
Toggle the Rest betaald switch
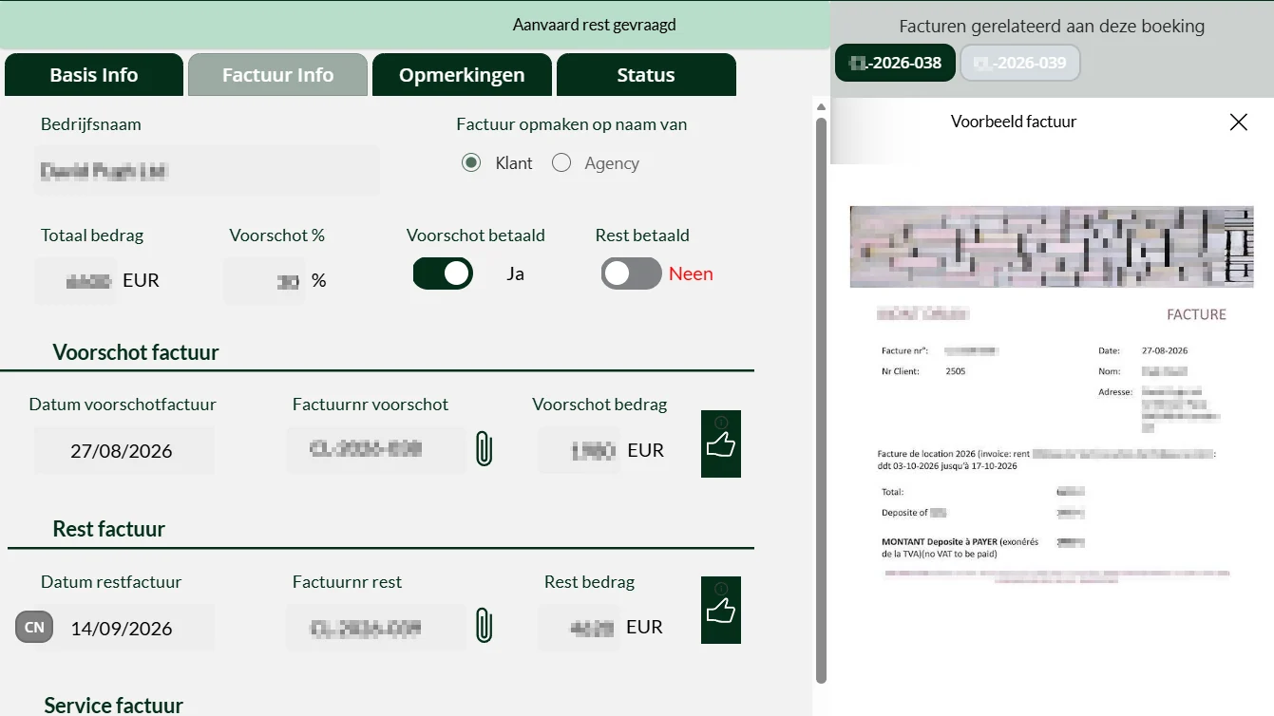coord(631,273)
